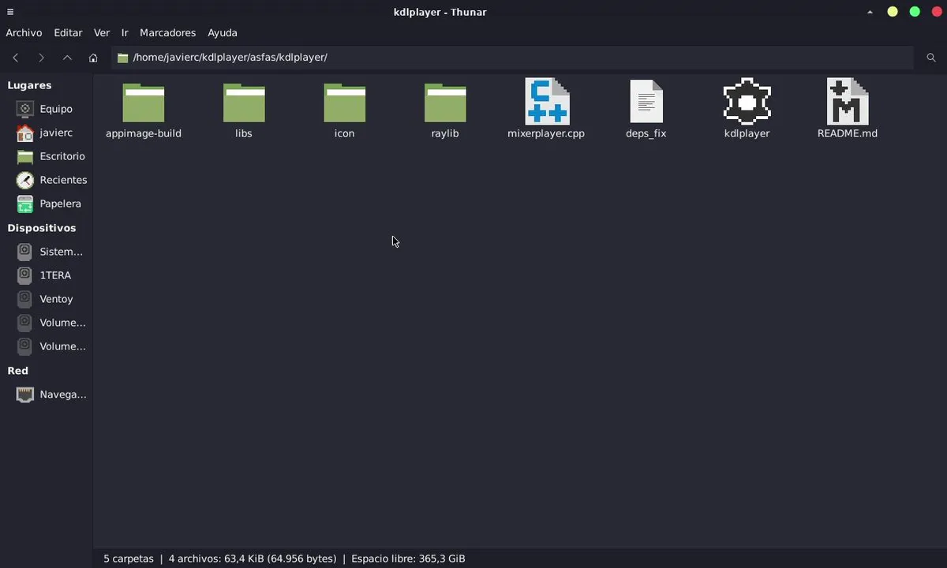
Task: Click the folder icon in path bar
Action: [x=122, y=58]
